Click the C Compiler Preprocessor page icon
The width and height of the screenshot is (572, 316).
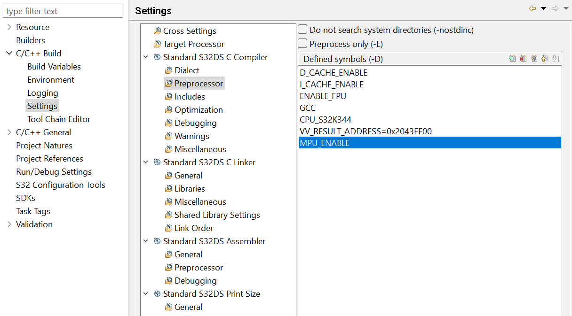pos(168,84)
